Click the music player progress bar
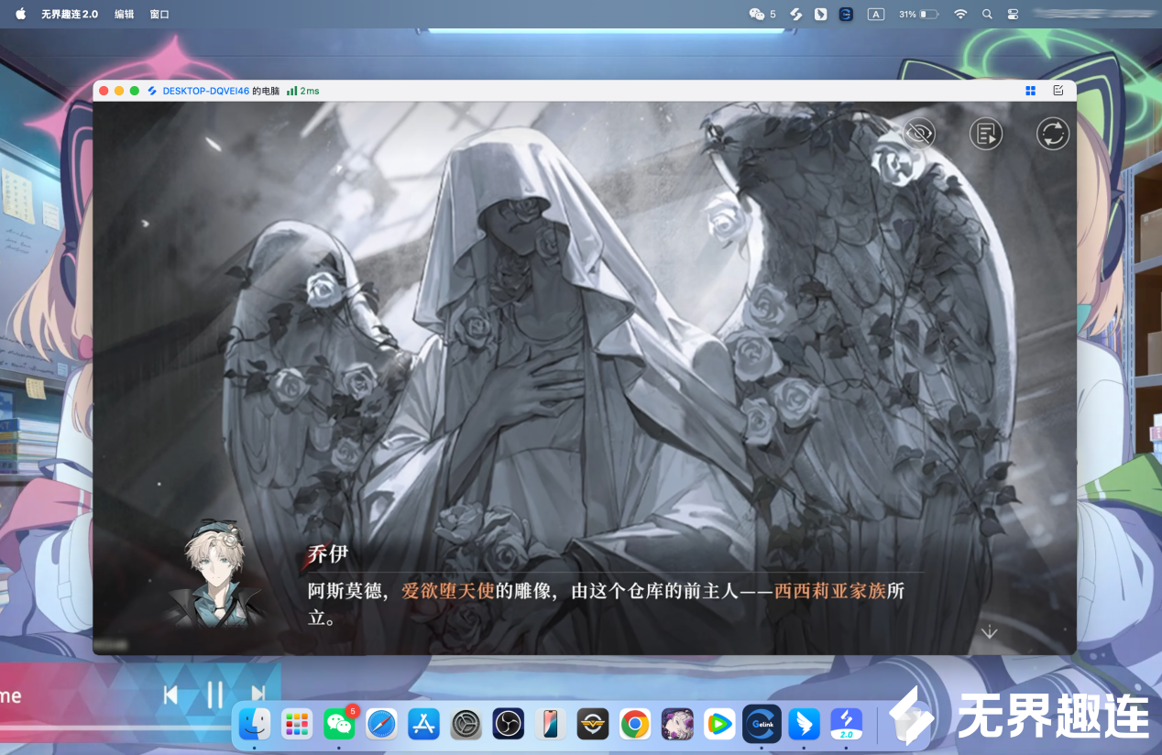This screenshot has width=1162, height=755. (115, 728)
